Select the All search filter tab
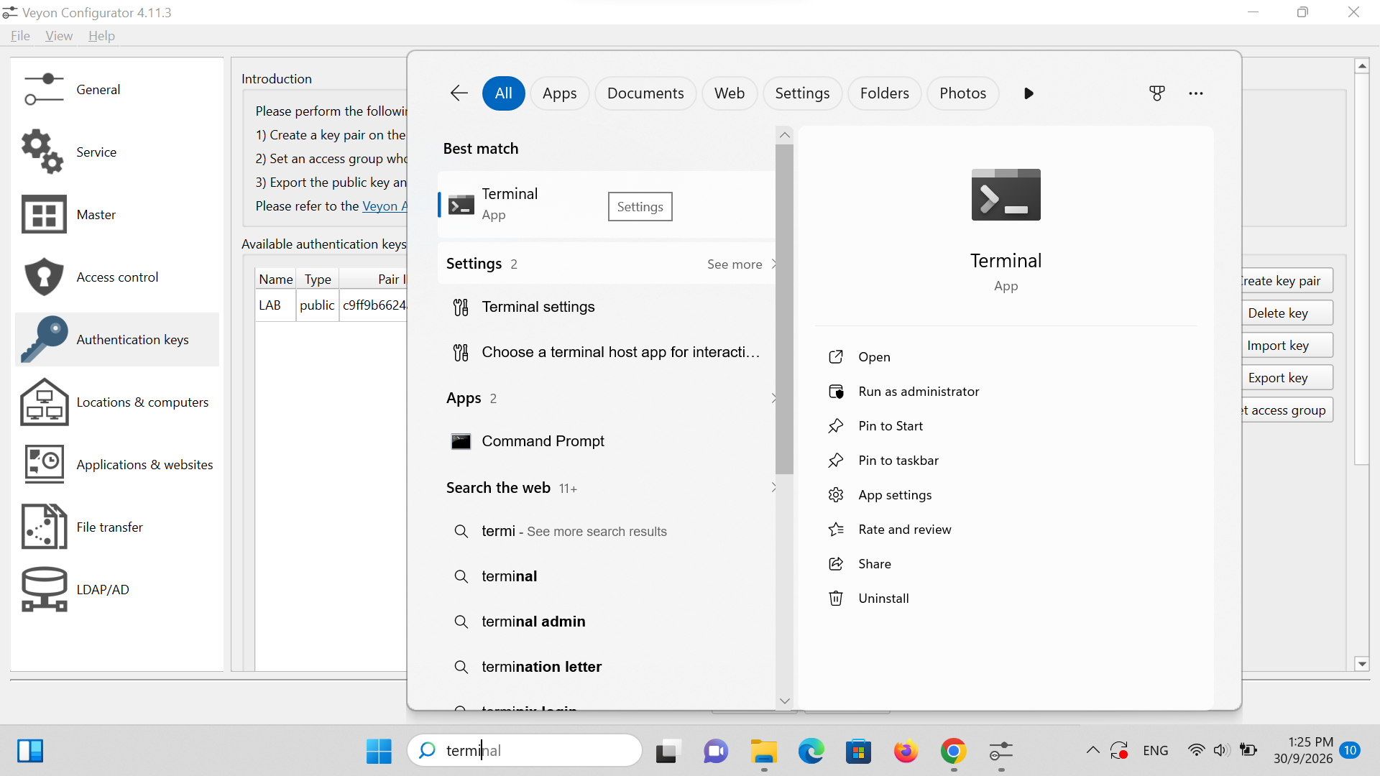The width and height of the screenshot is (1380, 776). 503,93
